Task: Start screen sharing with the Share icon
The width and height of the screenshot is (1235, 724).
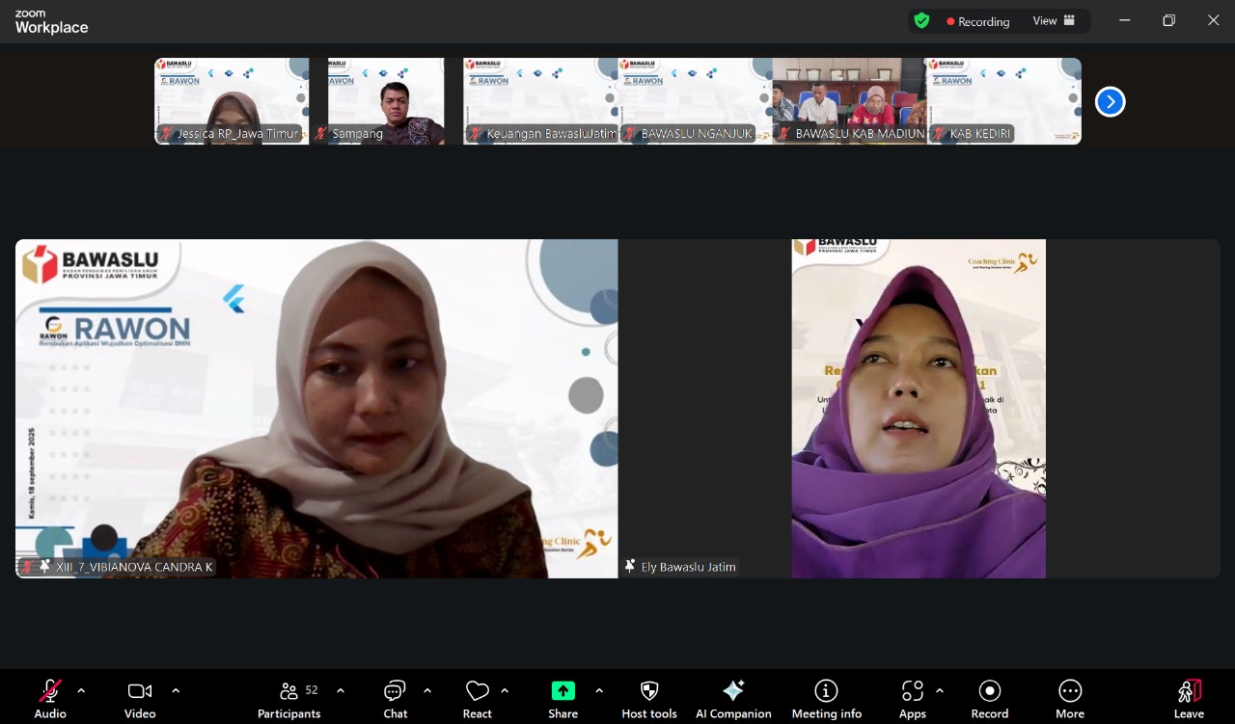Action: pyautogui.click(x=563, y=690)
